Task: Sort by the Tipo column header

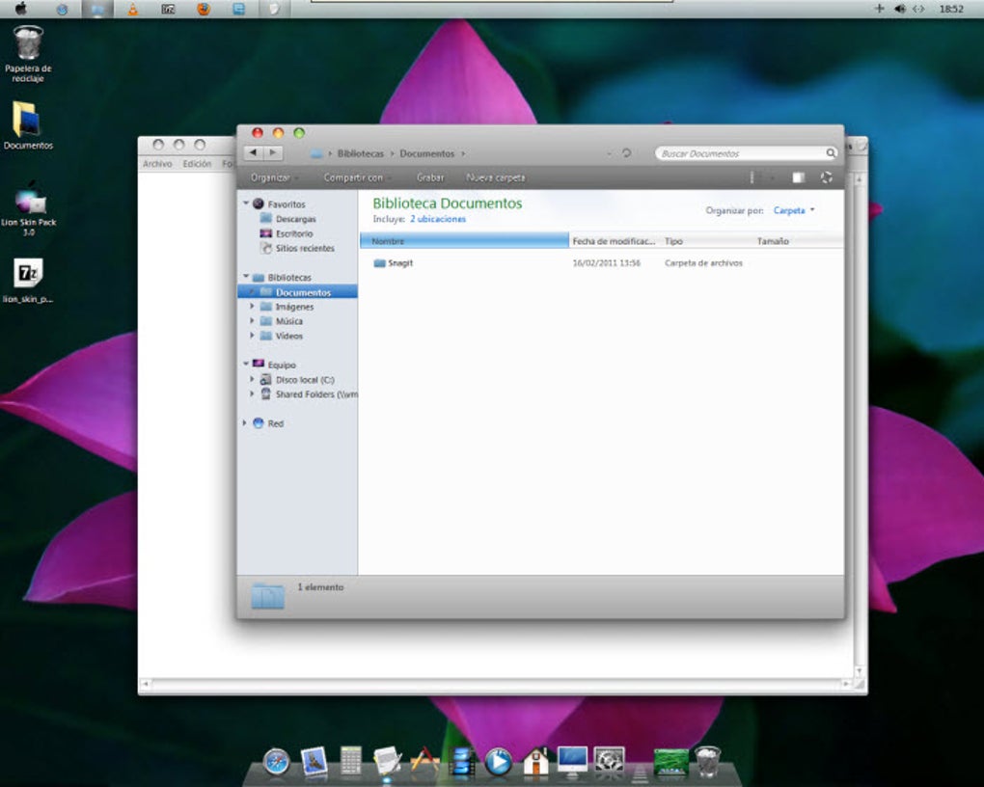Action: coord(707,241)
